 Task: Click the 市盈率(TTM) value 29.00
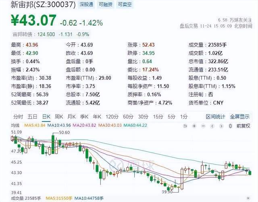tap(105, 78)
